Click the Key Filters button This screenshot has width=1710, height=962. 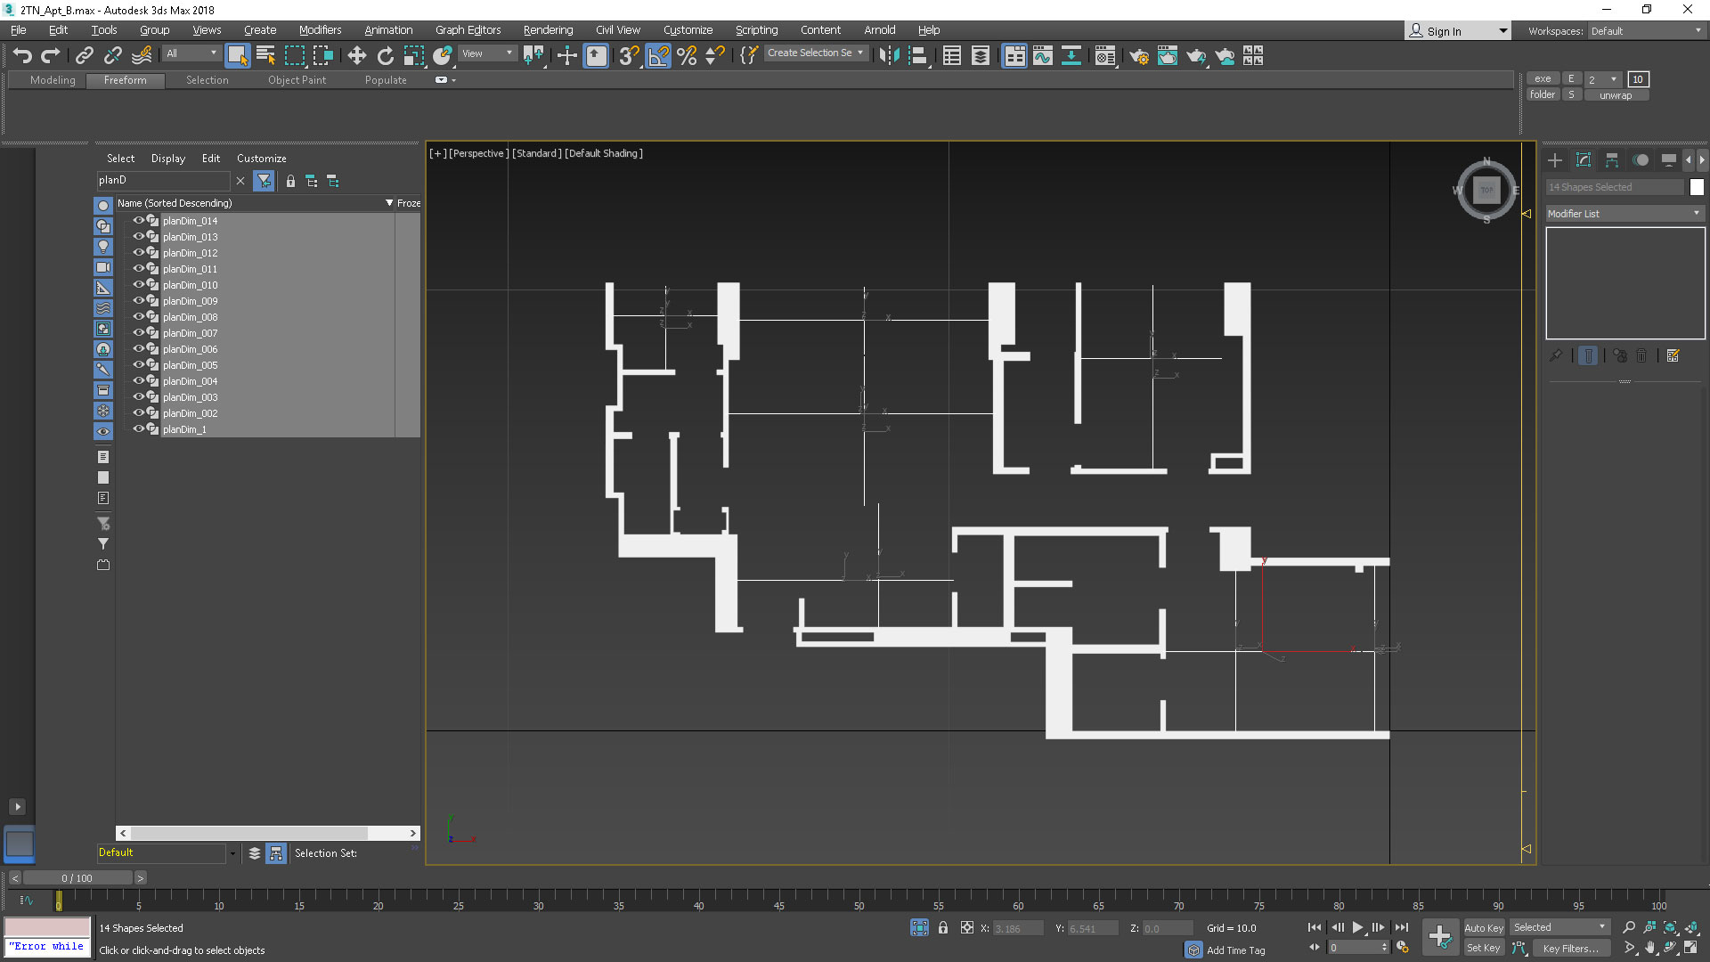pos(1570,949)
